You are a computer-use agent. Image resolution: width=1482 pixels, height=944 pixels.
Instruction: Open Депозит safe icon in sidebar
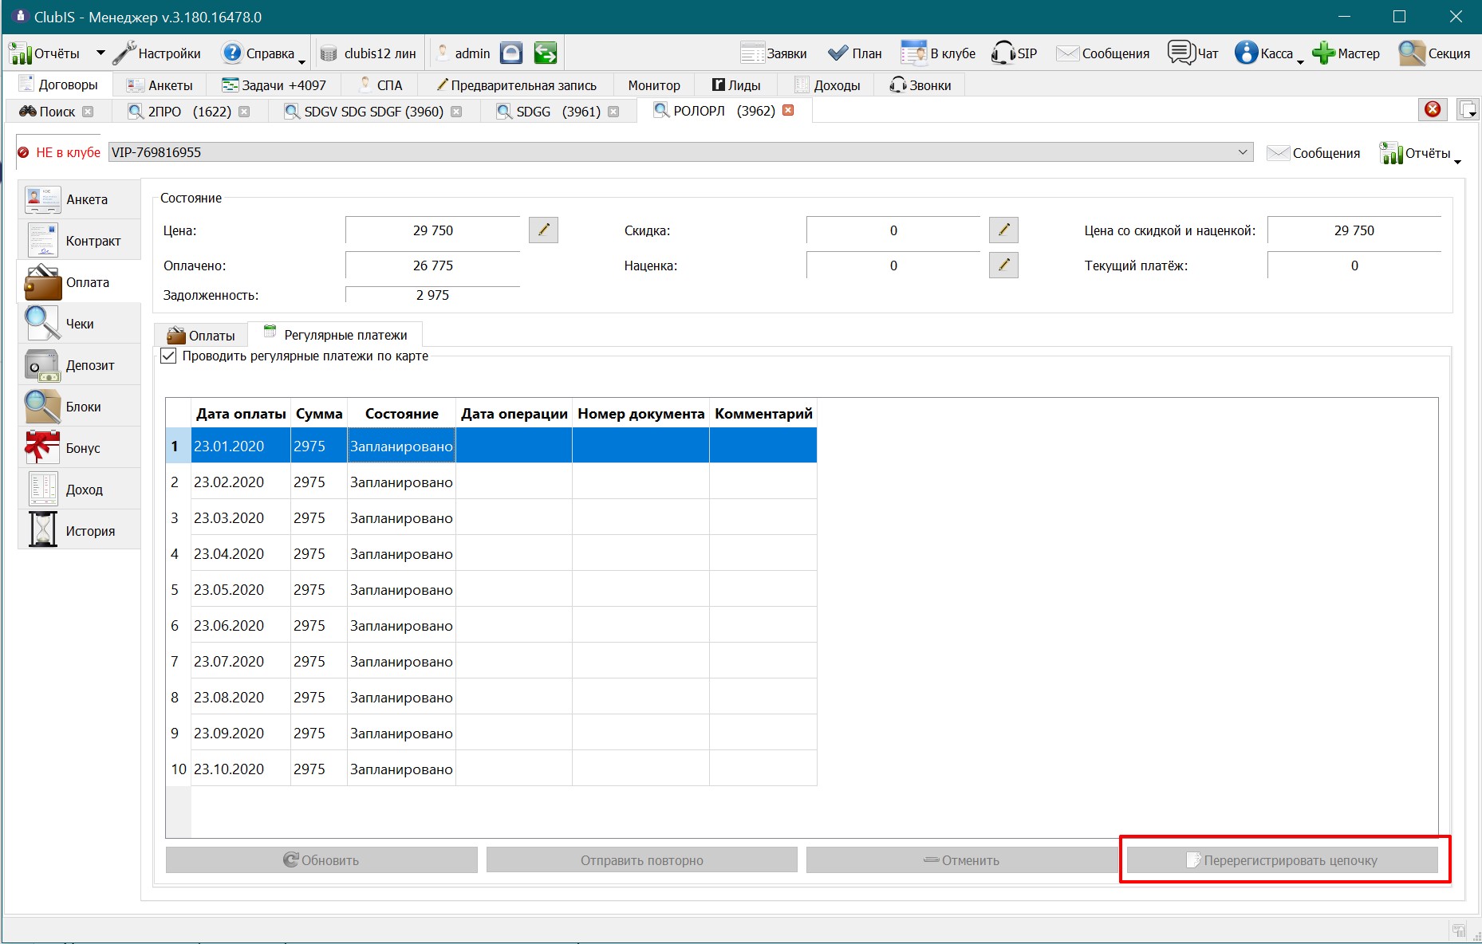(42, 365)
